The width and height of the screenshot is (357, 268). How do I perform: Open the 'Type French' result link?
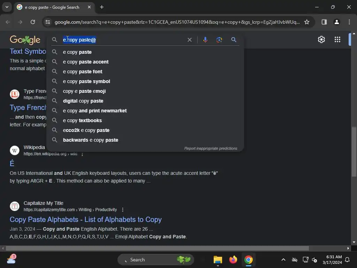[x=28, y=107]
